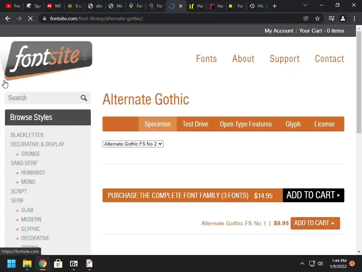Close the current loading tab
The height and width of the screenshot is (272, 362).
pos(181,6)
